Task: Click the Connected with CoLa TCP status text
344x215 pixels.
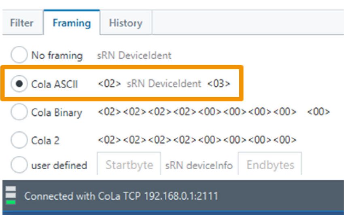Action: click(x=121, y=196)
